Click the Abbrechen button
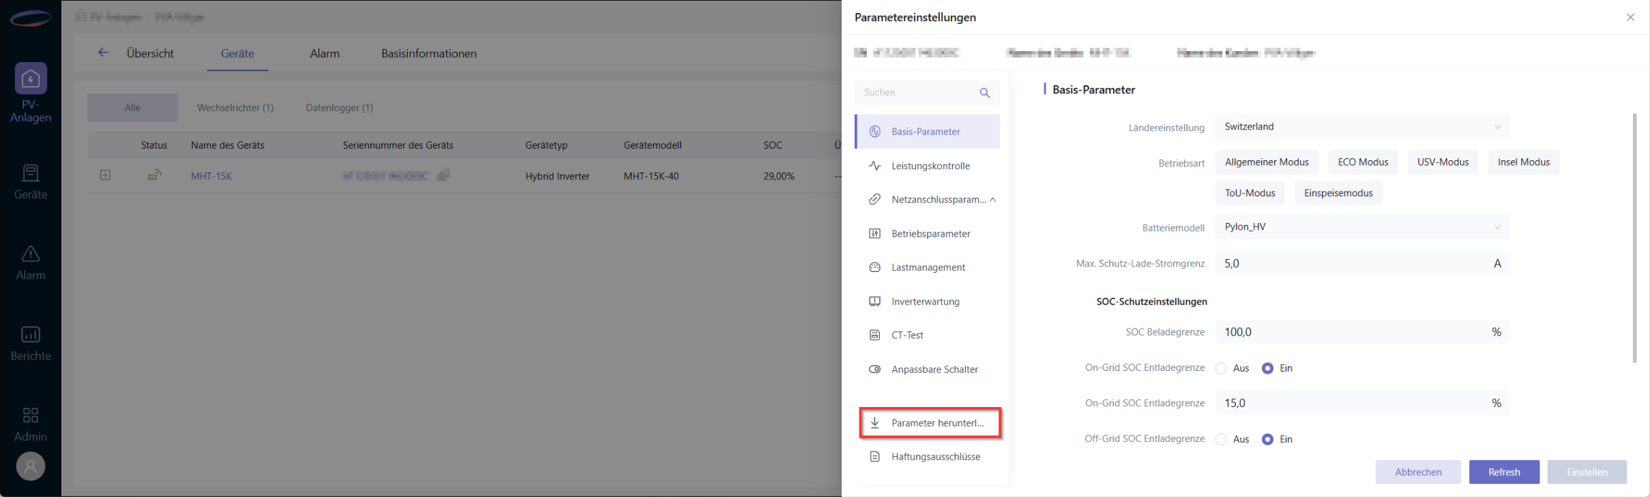 1418,472
